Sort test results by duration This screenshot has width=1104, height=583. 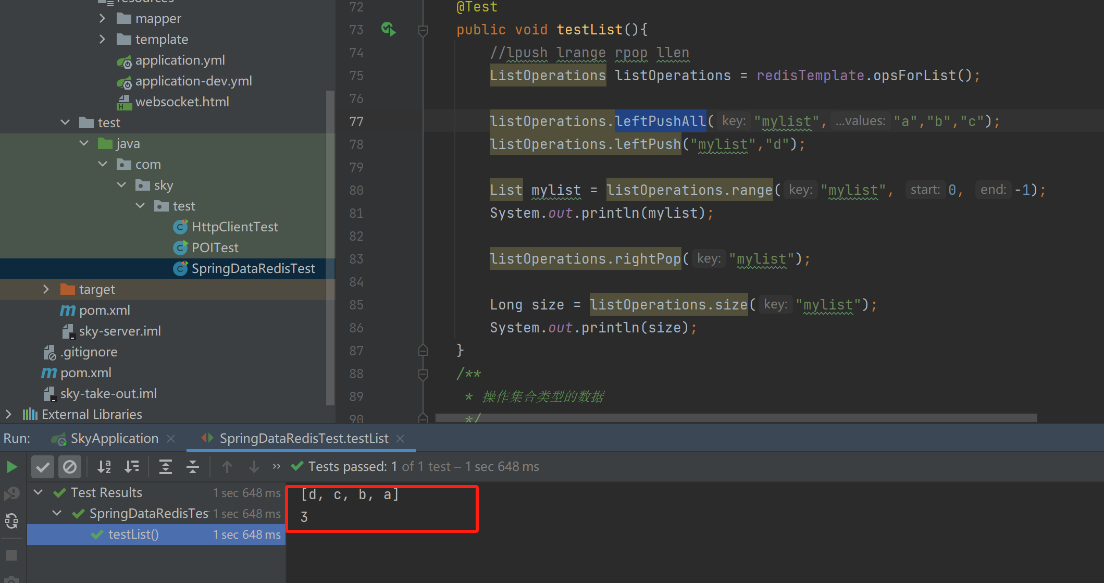click(131, 467)
